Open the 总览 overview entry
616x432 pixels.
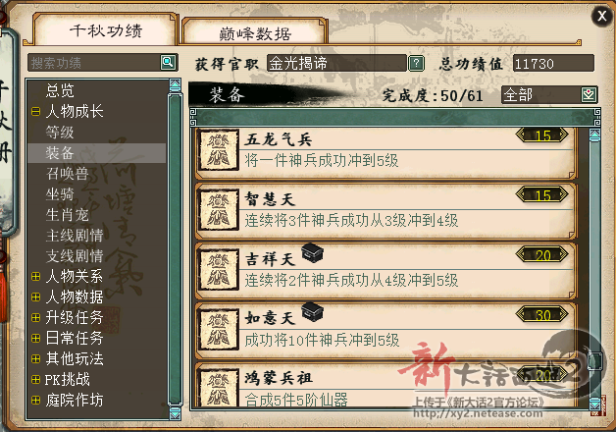pyautogui.click(x=60, y=90)
